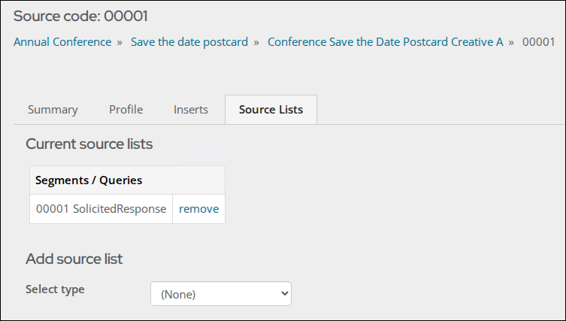The image size is (566, 321).
Task: Open the Annual Conference breadcrumb link
Action: click(x=62, y=42)
